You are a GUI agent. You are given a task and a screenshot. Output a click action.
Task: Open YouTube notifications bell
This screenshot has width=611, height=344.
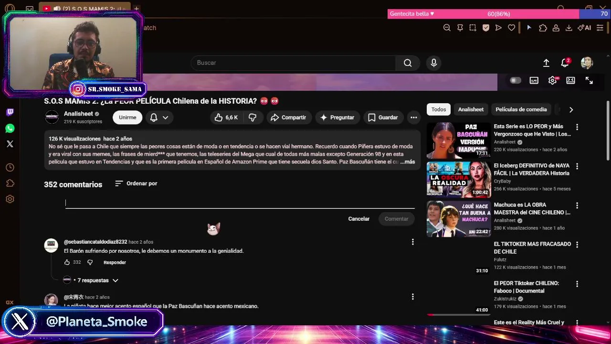pos(565,63)
